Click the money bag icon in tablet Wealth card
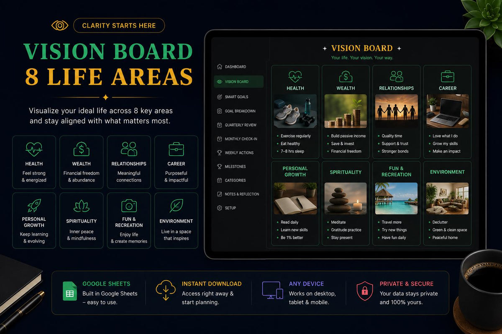 click(346, 76)
